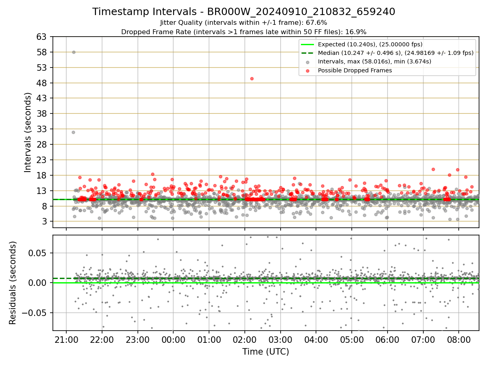The image size is (488, 366).
Task: Click the gray outlier point at 58 seconds
Action: coord(74,52)
